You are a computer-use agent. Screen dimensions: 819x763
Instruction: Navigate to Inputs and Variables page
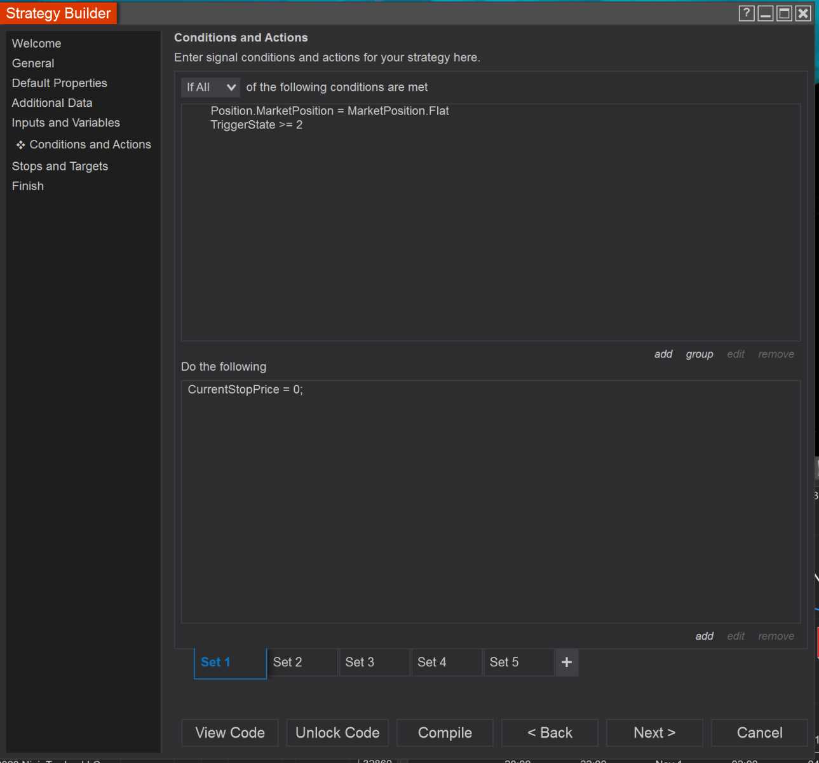pos(65,123)
